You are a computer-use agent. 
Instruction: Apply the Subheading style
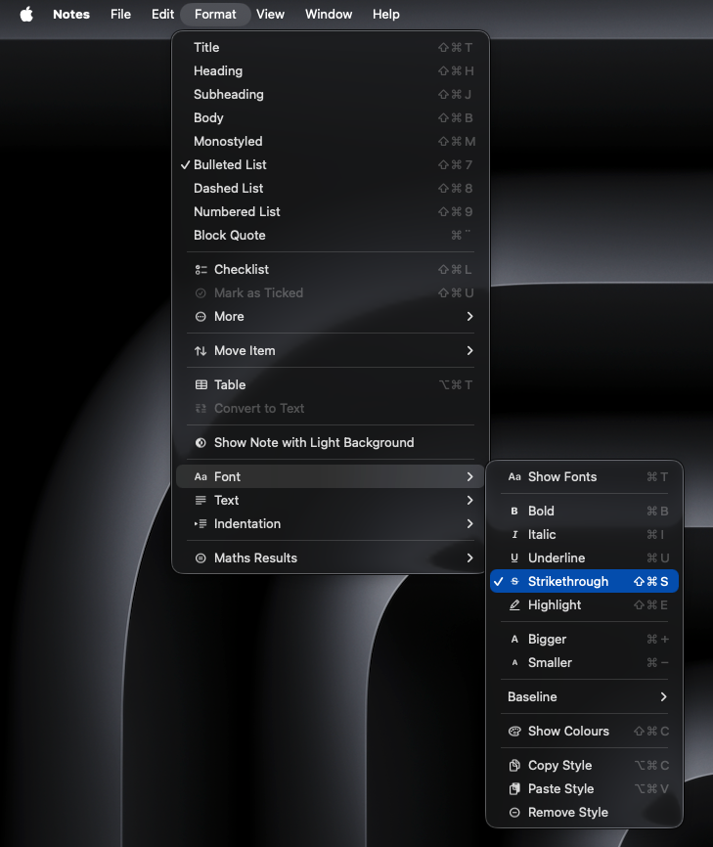point(330,95)
